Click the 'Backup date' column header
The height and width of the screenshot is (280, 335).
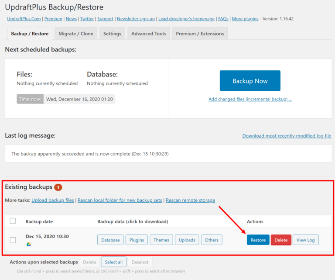(x=39, y=221)
